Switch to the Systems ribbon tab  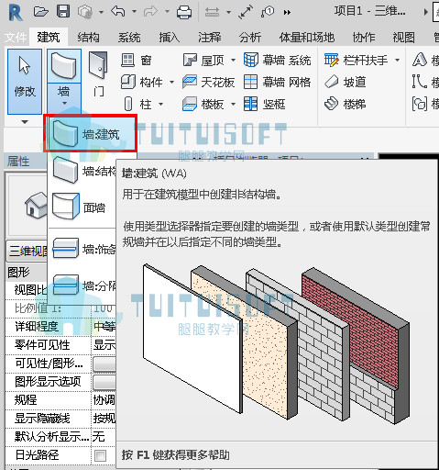click(129, 38)
